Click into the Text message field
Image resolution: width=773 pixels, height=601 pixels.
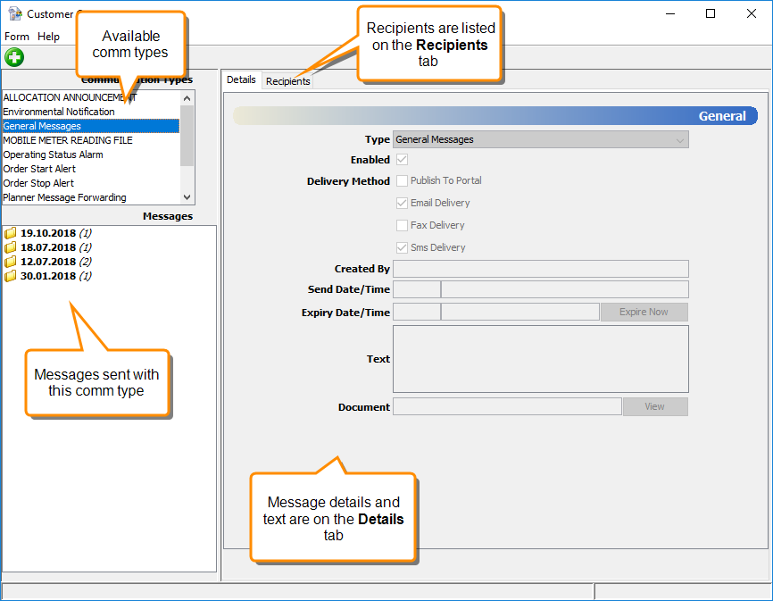click(540, 359)
